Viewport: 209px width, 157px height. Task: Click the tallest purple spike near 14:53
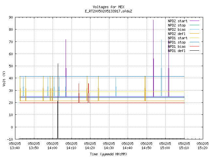pos(153,58)
